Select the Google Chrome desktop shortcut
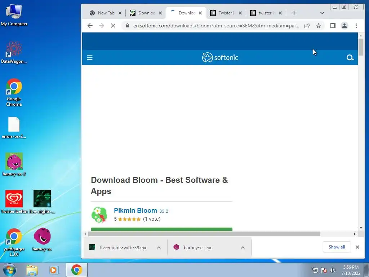Viewport: 369px width, 277px height. (x=14, y=92)
